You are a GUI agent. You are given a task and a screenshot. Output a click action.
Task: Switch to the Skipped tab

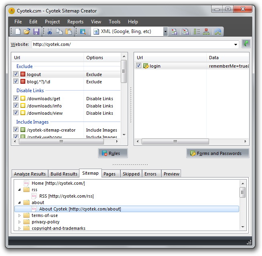coord(131,173)
